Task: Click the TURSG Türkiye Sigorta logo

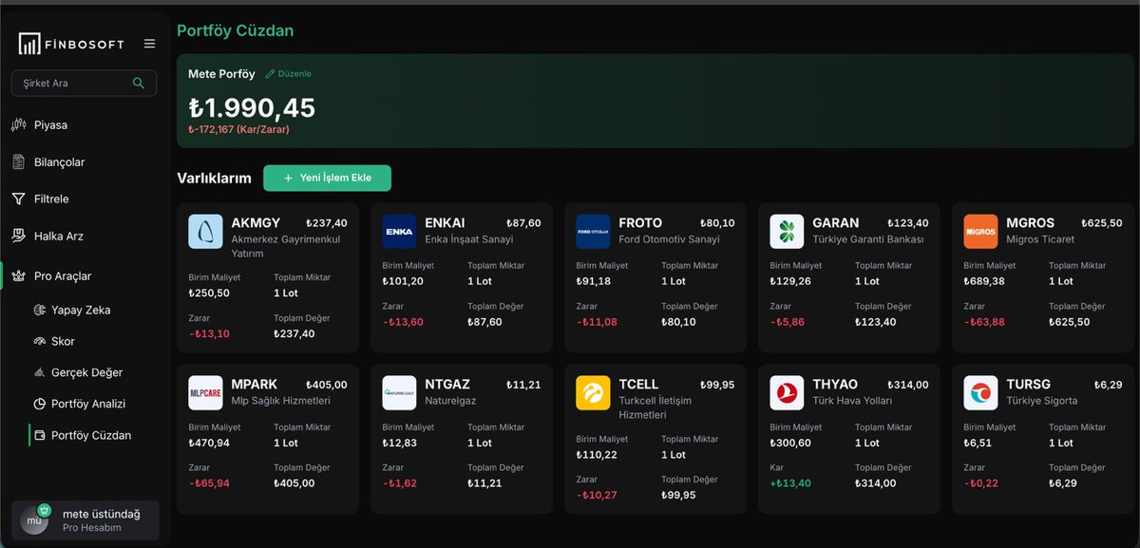Action: pyautogui.click(x=981, y=393)
